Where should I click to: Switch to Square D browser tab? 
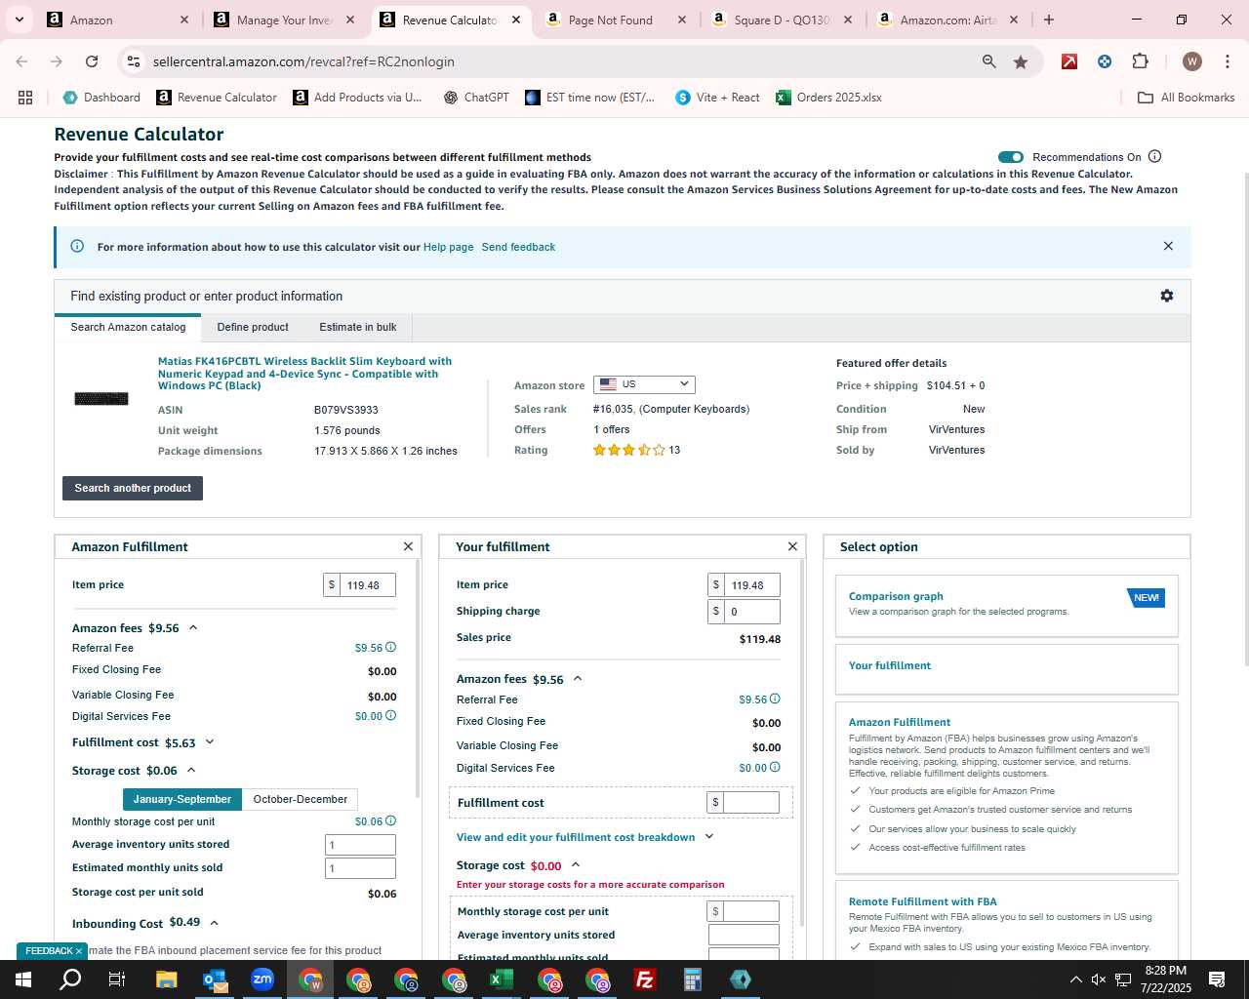tap(781, 20)
